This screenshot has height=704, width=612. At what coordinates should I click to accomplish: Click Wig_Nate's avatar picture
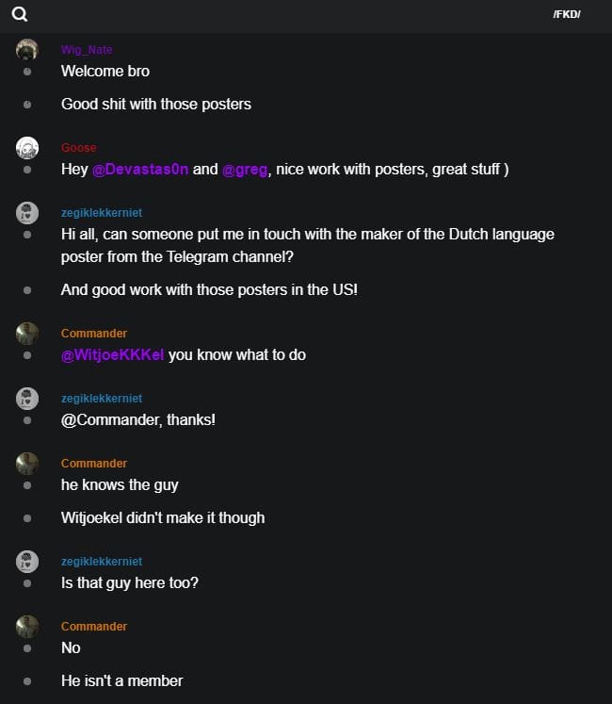click(27, 50)
